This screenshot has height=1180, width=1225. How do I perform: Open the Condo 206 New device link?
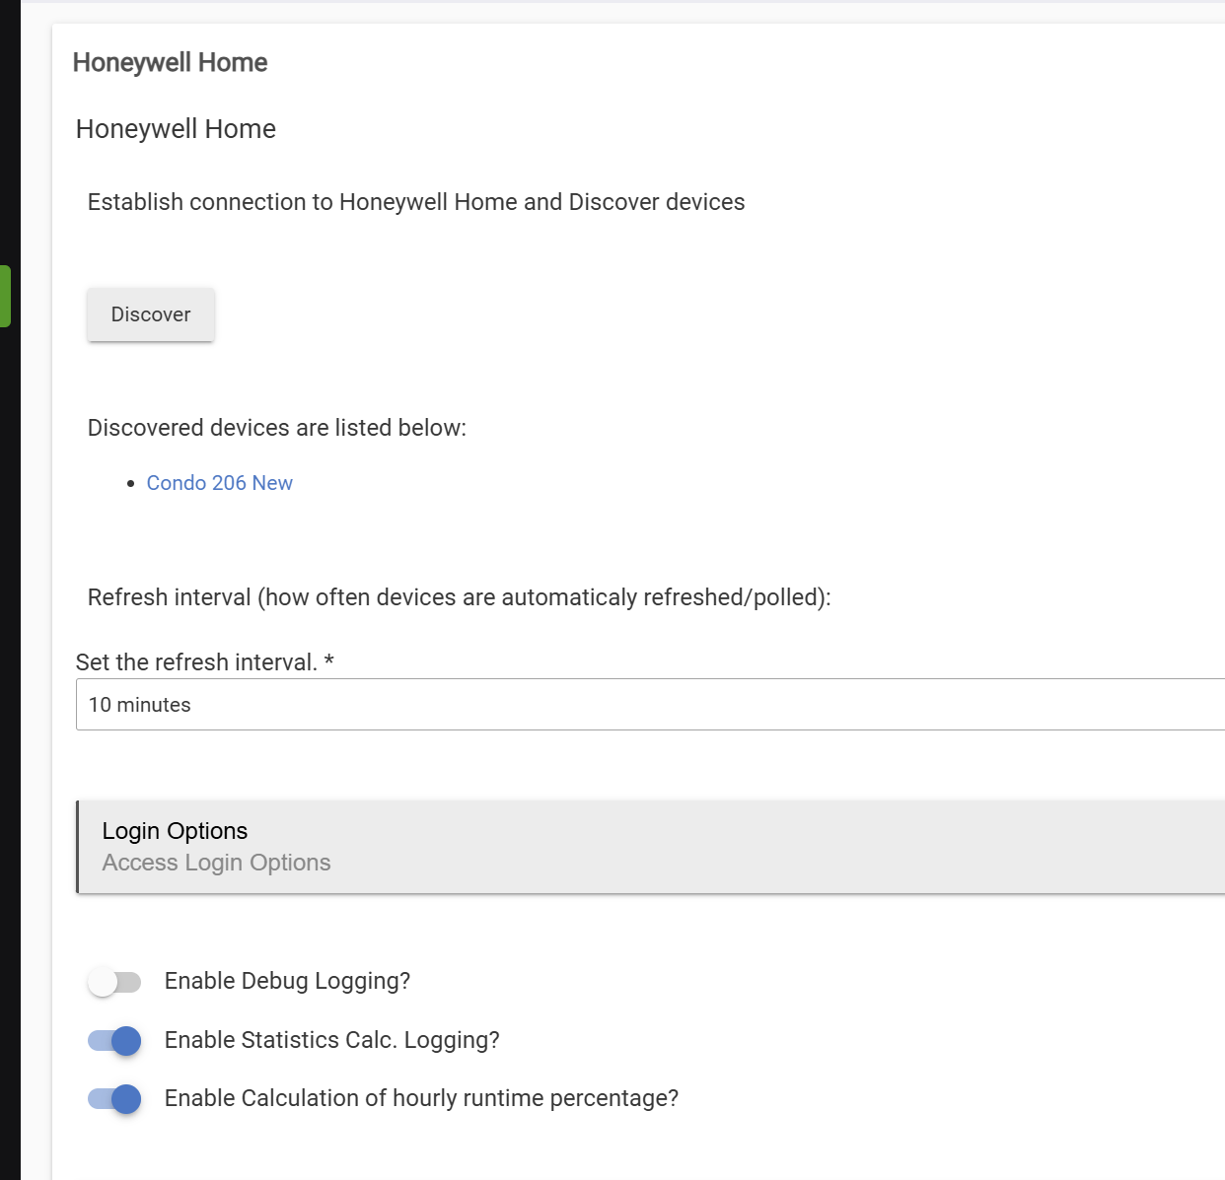coord(220,483)
